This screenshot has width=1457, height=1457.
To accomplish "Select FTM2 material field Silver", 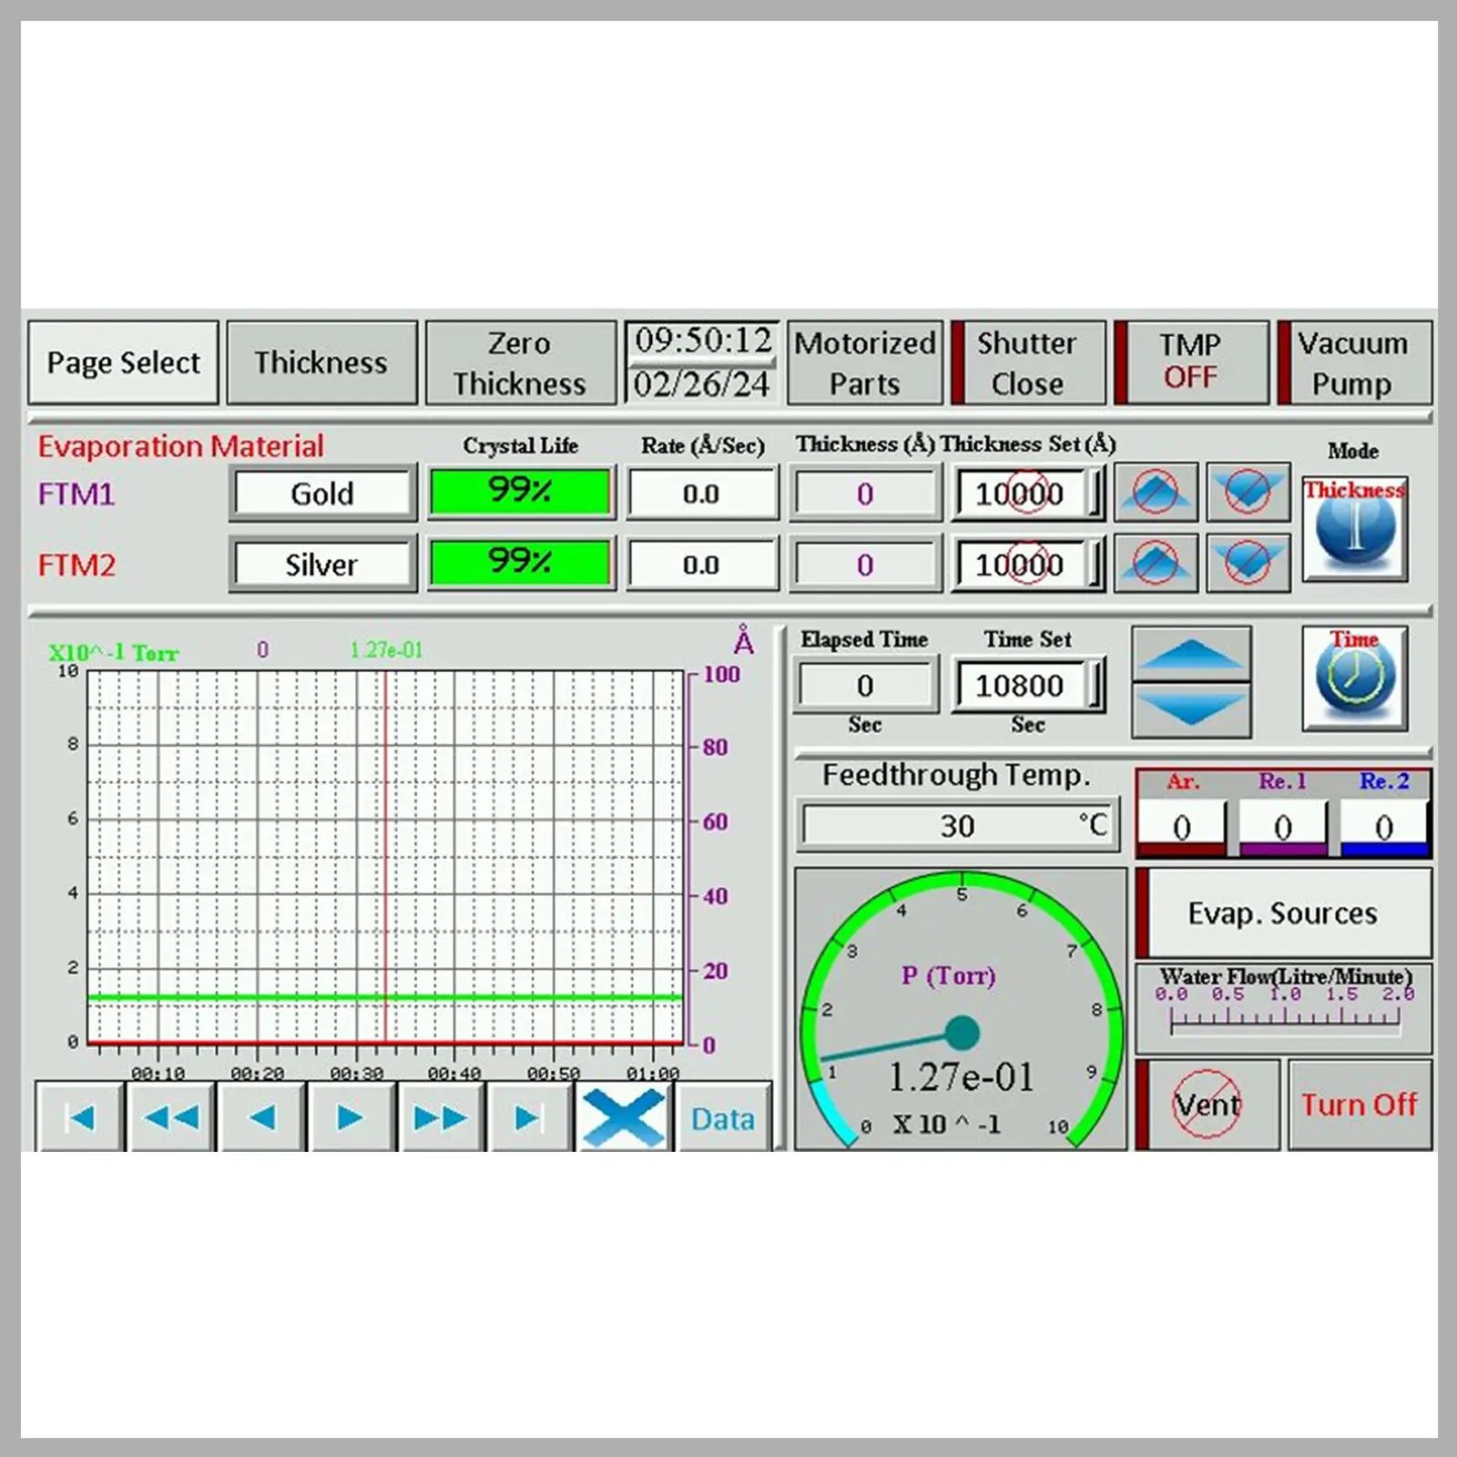I will [322, 565].
